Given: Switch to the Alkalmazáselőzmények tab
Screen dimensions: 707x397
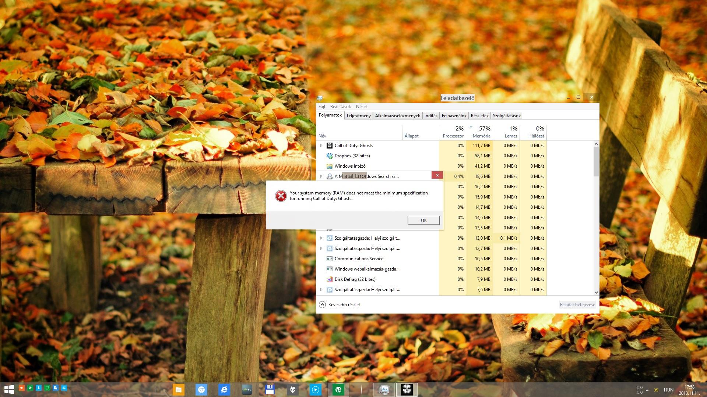Looking at the screenshot, I should tap(397, 116).
